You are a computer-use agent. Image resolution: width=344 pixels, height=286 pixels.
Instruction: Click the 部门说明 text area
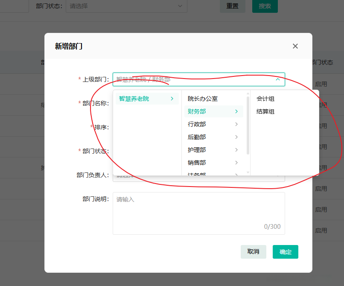click(x=199, y=213)
